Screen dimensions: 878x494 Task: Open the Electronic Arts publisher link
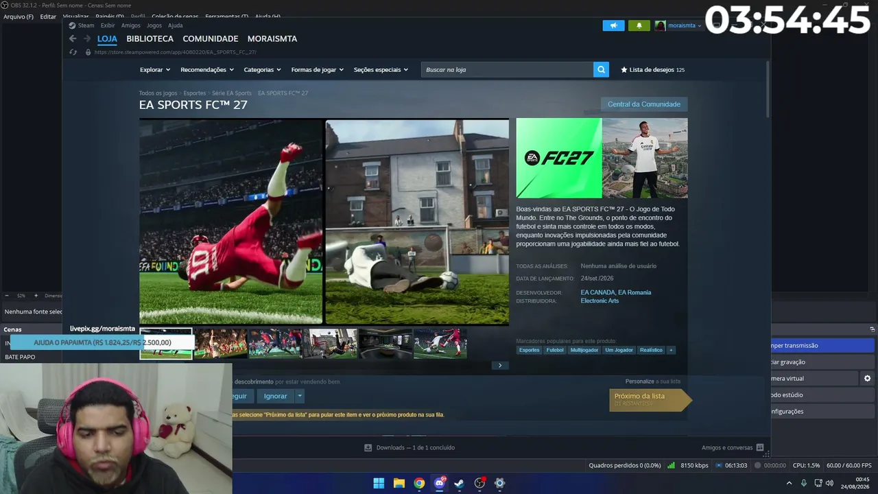point(600,301)
